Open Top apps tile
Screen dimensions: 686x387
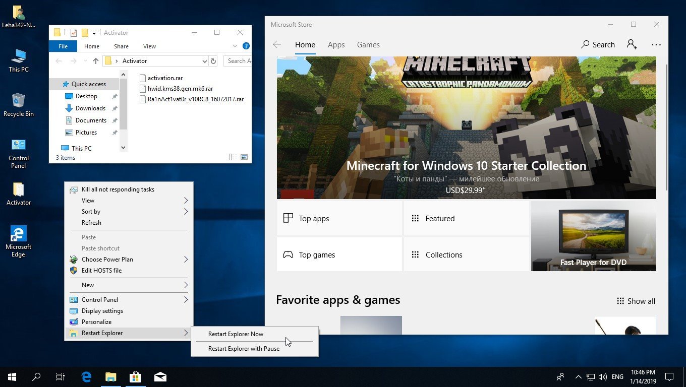pos(339,219)
